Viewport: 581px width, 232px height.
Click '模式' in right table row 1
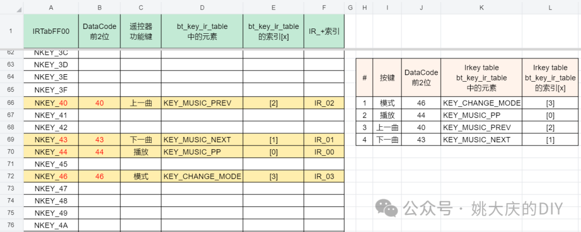(387, 103)
